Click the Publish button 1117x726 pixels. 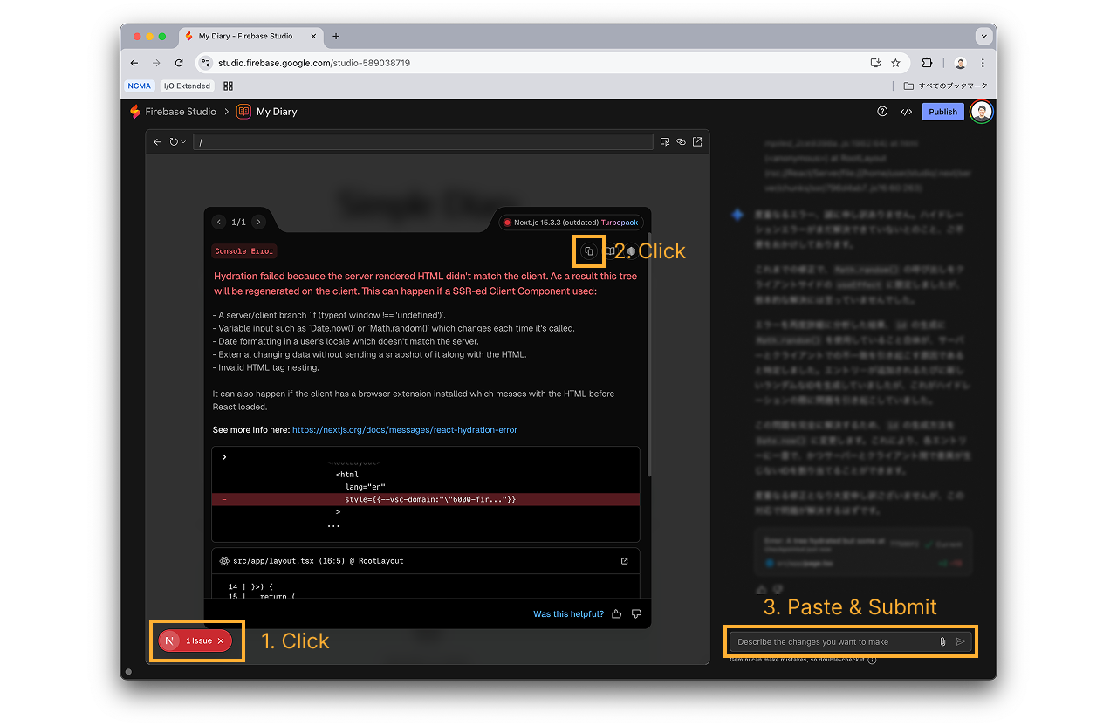click(942, 112)
